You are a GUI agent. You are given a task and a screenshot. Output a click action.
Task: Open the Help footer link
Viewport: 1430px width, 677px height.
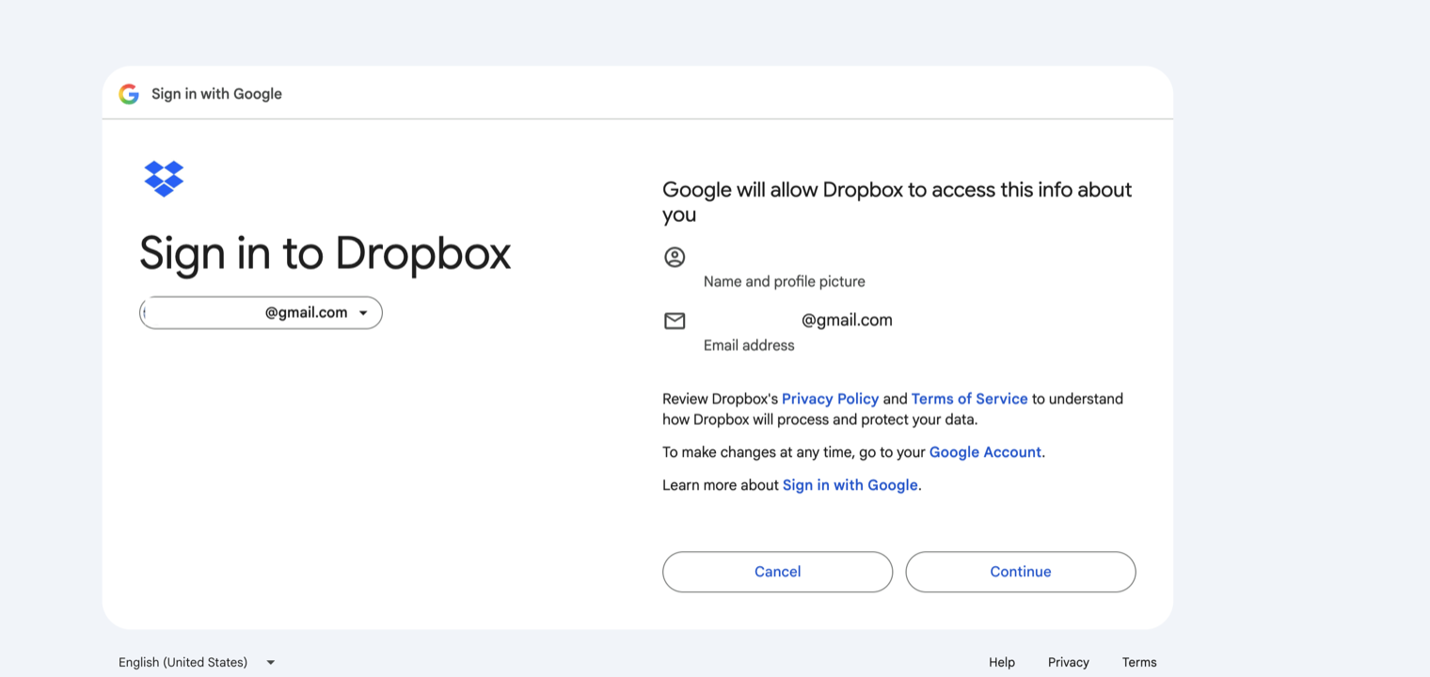(1002, 662)
